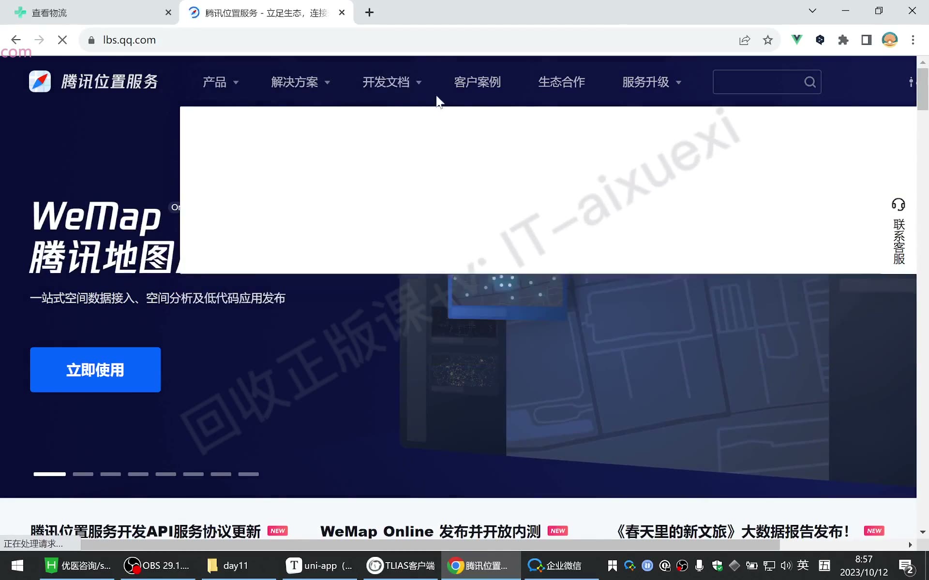Click the Tencent Location Service logo
Image resolution: width=929 pixels, height=580 pixels.
(x=93, y=82)
